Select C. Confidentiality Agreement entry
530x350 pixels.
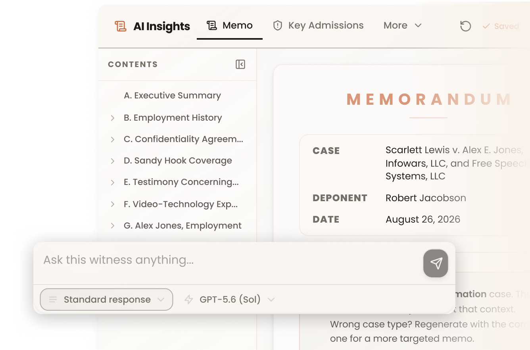pos(183,139)
